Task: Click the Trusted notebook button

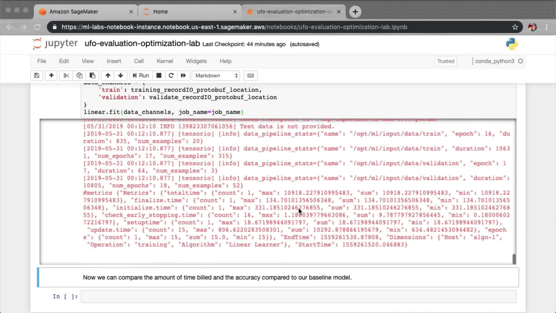Action: point(445,61)
